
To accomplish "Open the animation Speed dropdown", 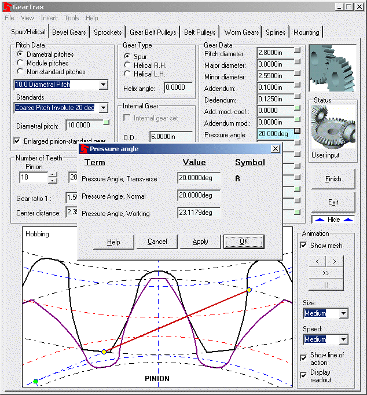I will 343,339.
